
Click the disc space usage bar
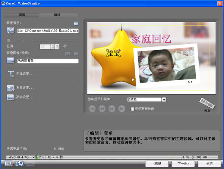click(x=127, y=157)
